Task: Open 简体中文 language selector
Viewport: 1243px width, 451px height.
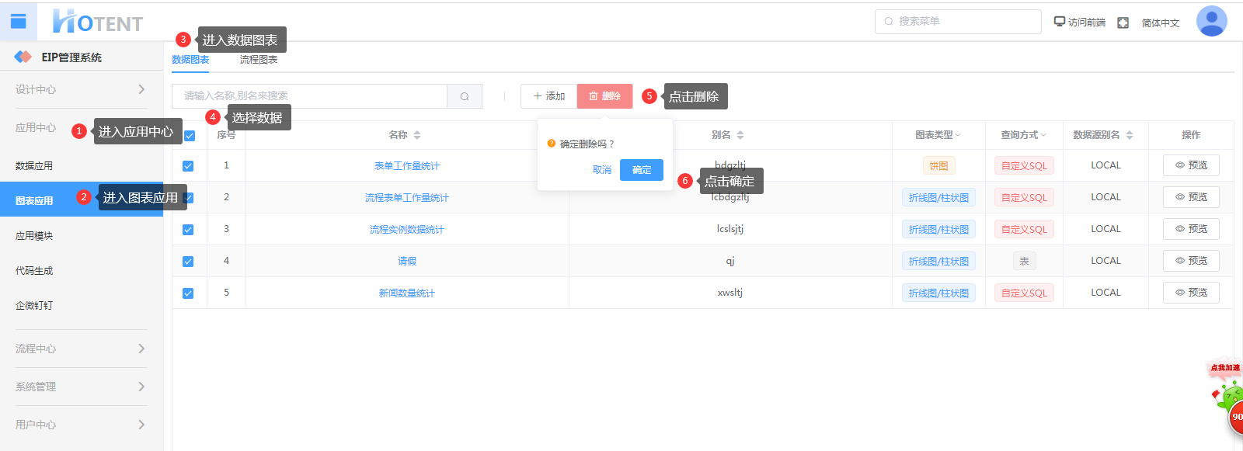Action: tap(1161, 23)
